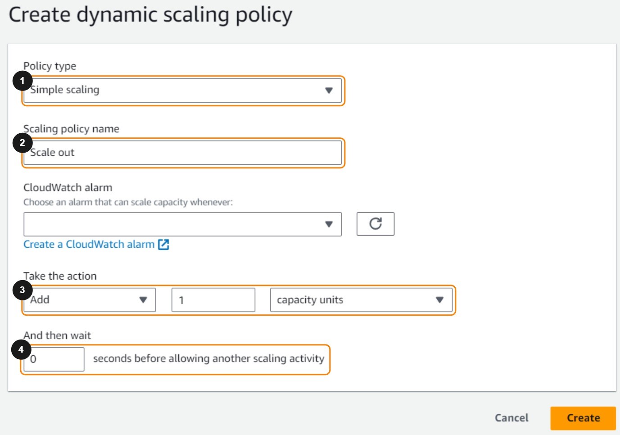Click the numbered callout badge 3
This screenshot has height=435, width=621.
coord(22,290)
